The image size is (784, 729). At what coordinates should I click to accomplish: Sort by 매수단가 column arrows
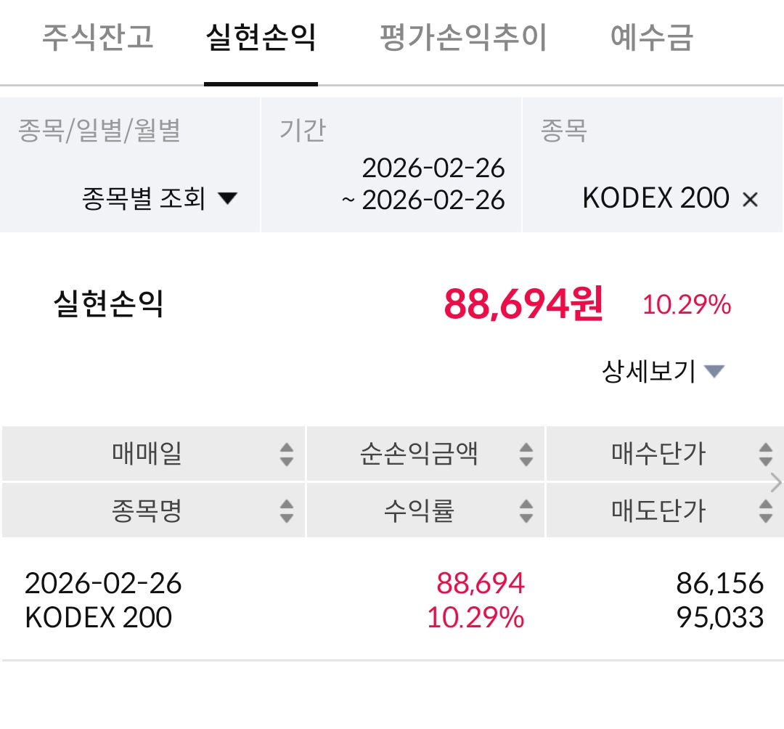(765, 455)
